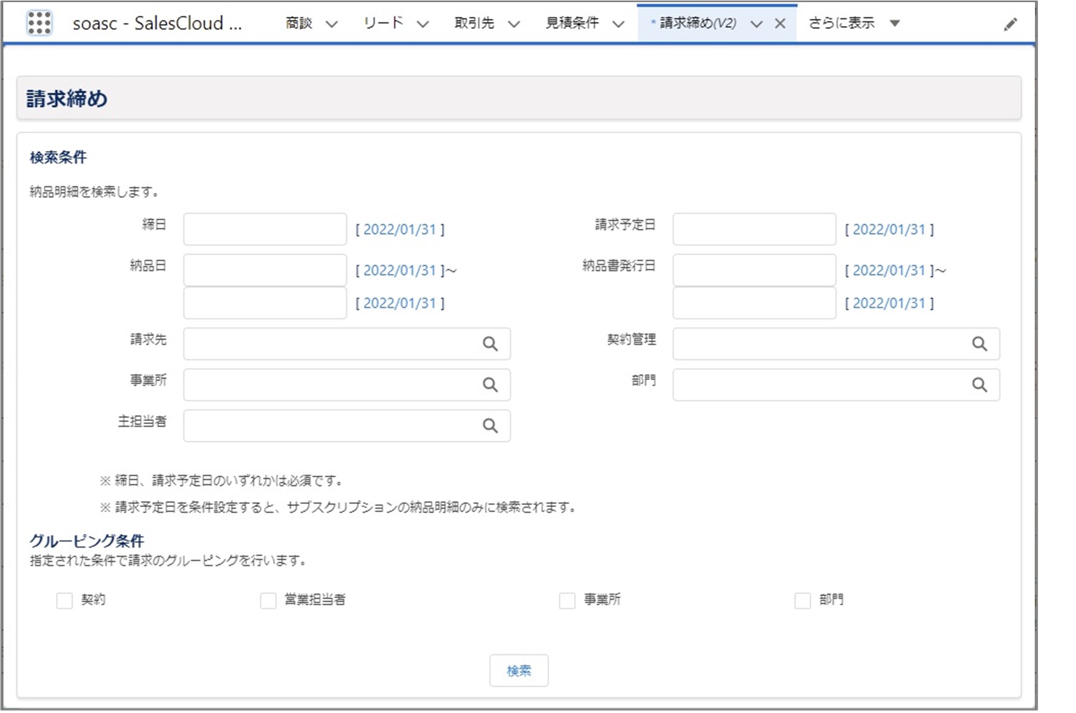Expand the リード tab dropdown chevron

click(423, 24)
